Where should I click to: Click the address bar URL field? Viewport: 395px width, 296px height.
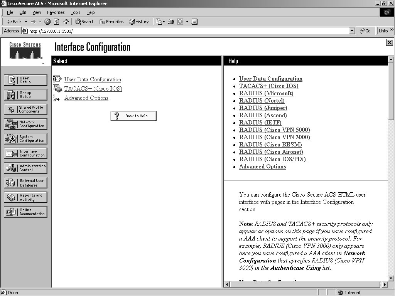pyautogui.click(x=185, y=31)
